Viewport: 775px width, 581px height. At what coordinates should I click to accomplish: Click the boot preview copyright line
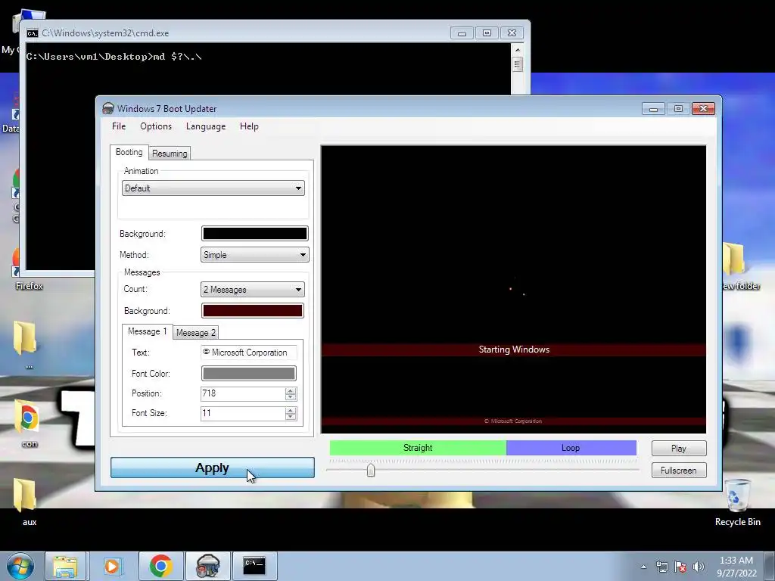click(513, 421)
